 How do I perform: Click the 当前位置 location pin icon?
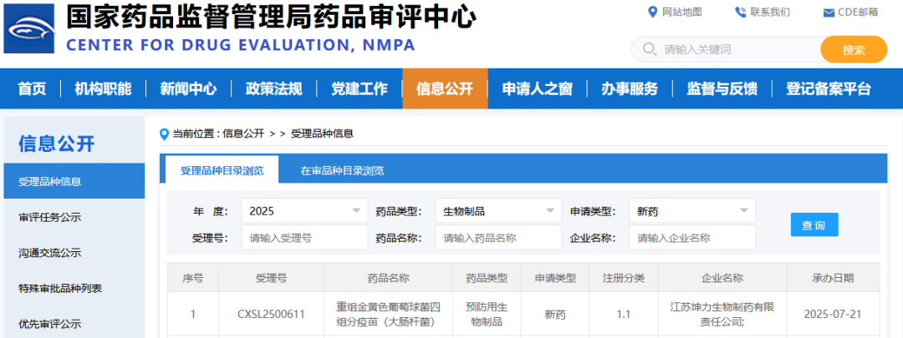165,134
